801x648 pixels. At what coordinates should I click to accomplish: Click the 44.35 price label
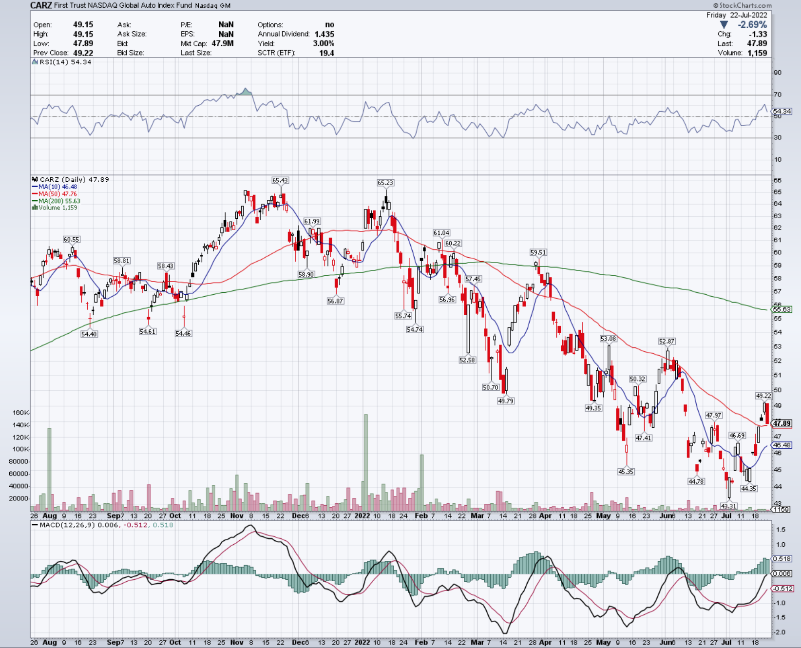[x=749, y=489]
